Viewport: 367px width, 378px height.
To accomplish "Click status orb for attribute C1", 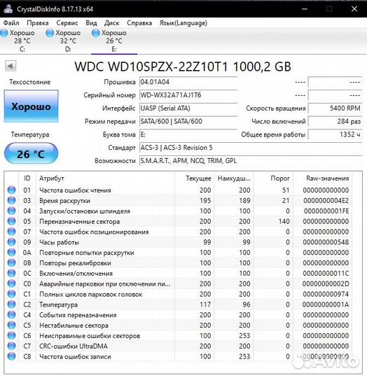I will pyautogui.click(x=11, y=294).
